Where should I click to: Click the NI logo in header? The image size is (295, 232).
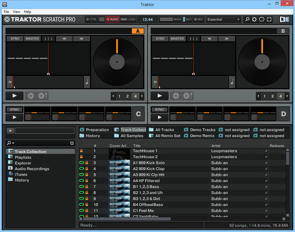pyautogui.click(x=284, y=19)
